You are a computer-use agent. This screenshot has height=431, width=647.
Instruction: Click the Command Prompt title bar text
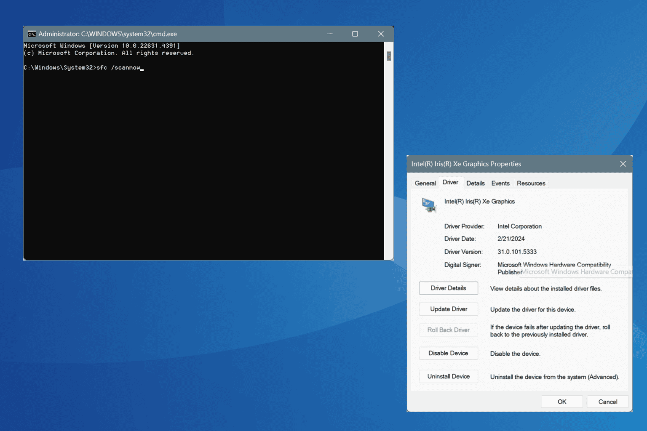[107, 34]
